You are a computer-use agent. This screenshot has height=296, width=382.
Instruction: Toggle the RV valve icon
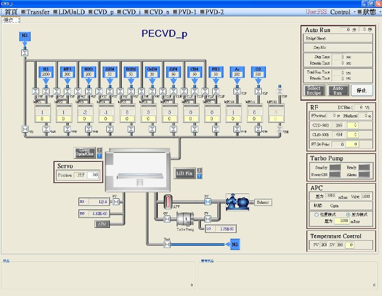click(x=207, y=202)
